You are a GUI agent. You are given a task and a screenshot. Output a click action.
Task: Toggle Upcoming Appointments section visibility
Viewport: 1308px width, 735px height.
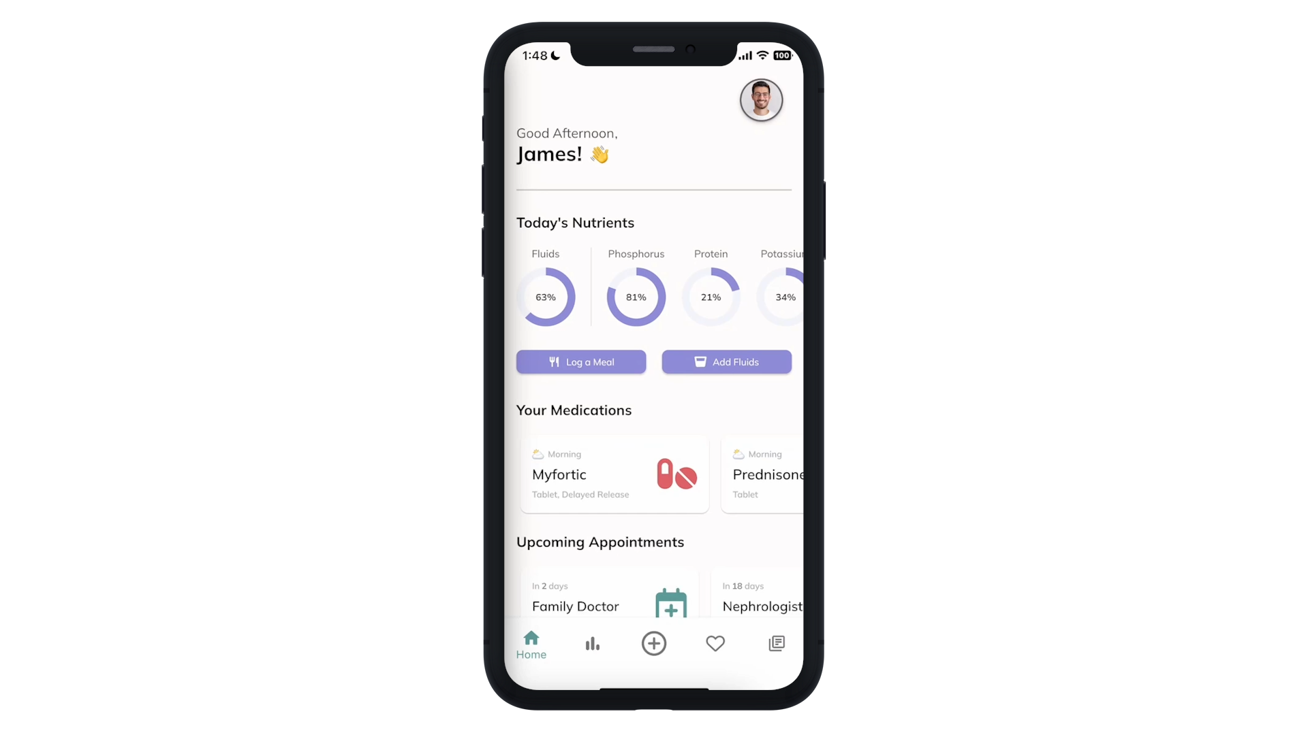[x=600, y=542]
